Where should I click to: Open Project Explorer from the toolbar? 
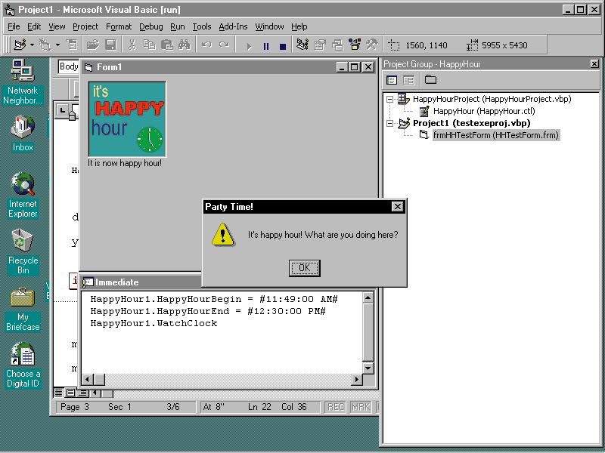(x=302, y=45)
